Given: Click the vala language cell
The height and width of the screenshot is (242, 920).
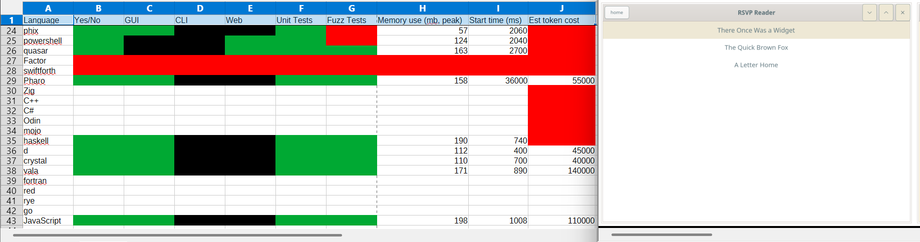Looking at the screenshot, I should [x=48, y=170].
